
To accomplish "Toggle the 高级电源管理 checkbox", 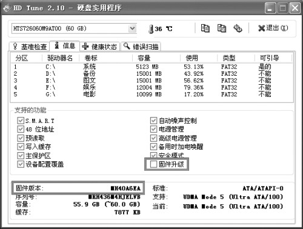I will pyautogui.click(x=153, y=138).
